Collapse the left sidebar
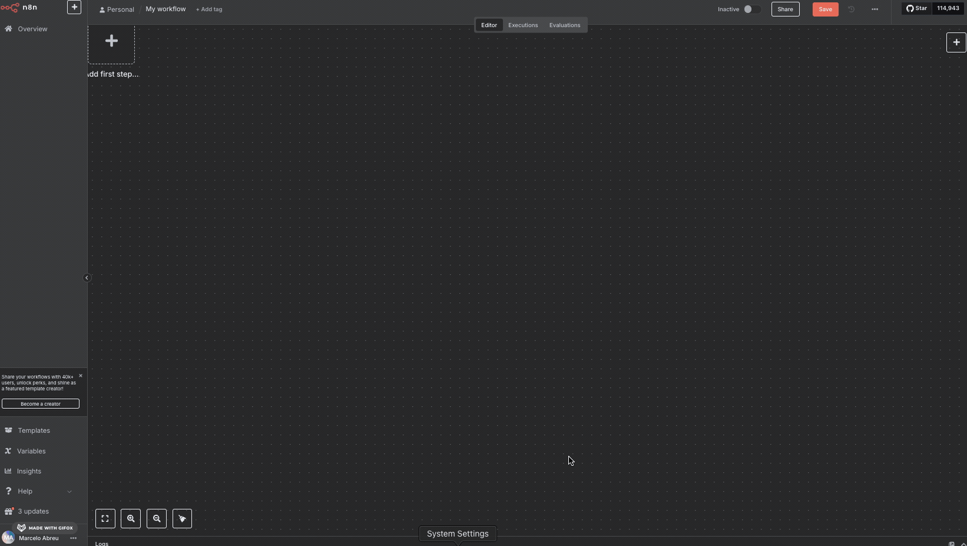 point(87,277)
